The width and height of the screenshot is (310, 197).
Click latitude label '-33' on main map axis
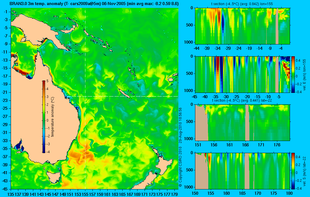click(x=5, y=140)
